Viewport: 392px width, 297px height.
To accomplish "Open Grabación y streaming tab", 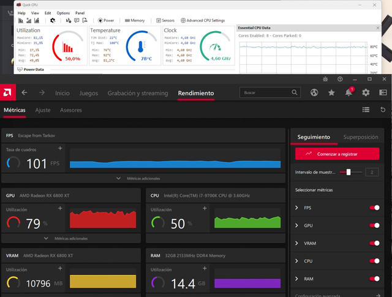I will 138,93.
